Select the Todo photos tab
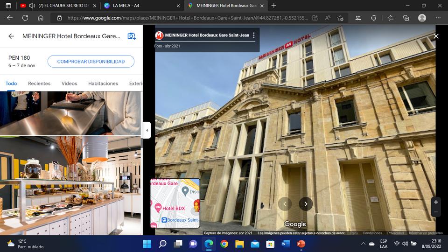 click(11, 84)
